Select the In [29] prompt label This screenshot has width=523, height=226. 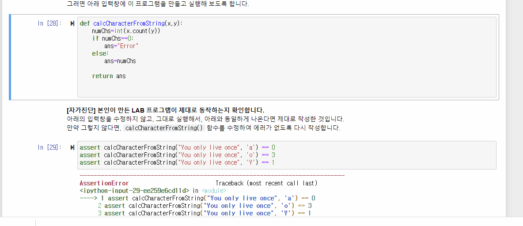[x=49, y=147]
